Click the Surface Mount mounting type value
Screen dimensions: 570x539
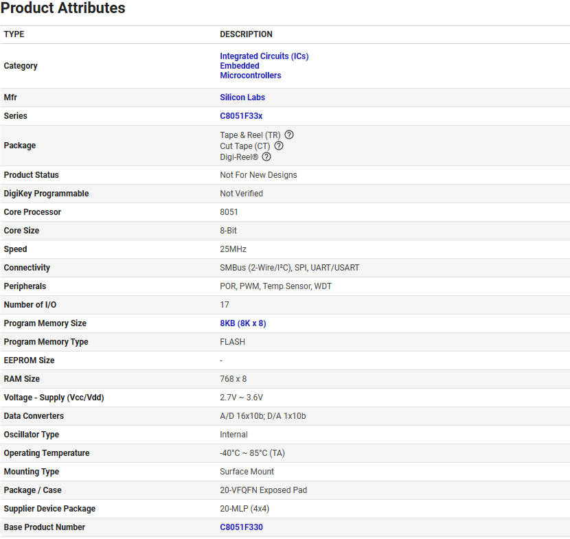click(247, 472)
